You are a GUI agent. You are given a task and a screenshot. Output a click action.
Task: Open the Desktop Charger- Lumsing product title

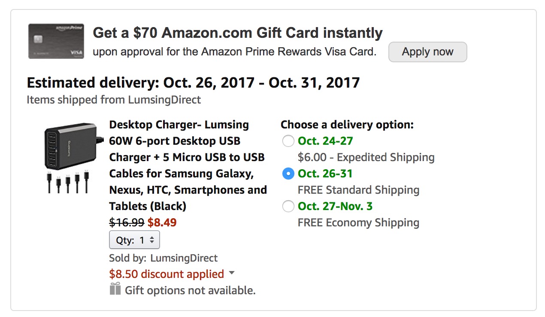pos(188,165)
